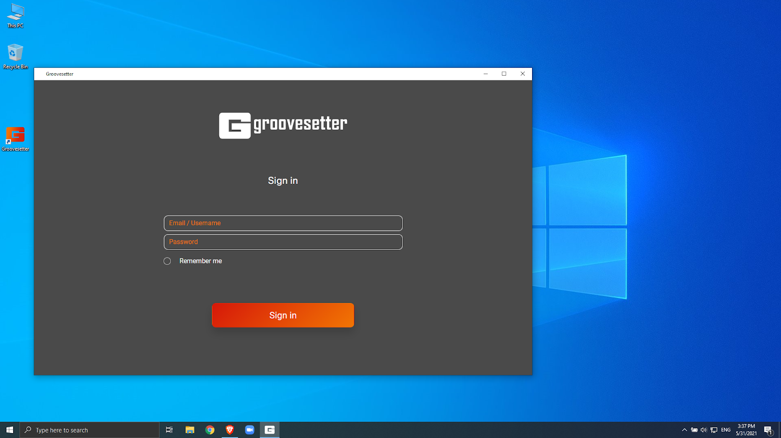Open Zoom from the taskbar
The width and height of the screenshot is (781, 438).
click(x=250, y=430)
